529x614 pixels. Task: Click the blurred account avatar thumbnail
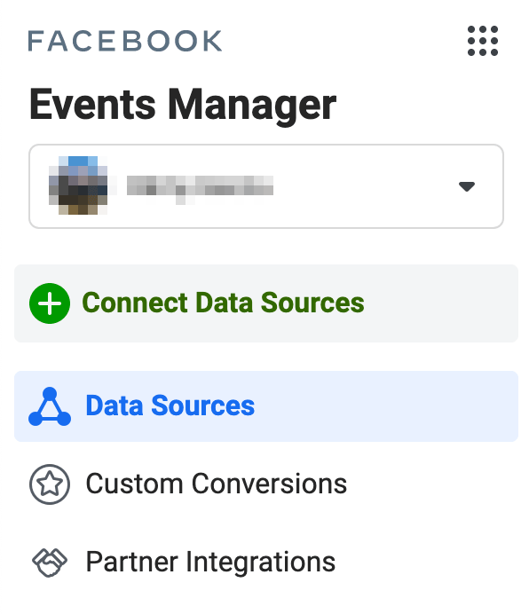point(78,185)
